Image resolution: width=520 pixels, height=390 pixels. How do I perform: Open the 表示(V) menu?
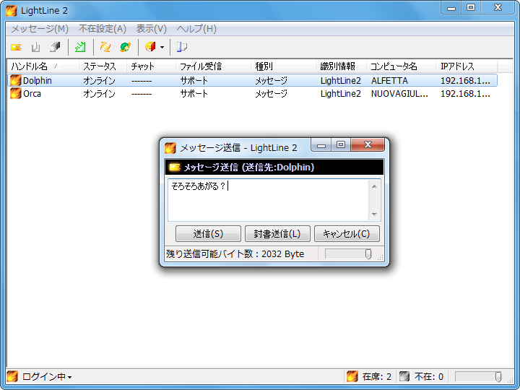coord(151,29)
